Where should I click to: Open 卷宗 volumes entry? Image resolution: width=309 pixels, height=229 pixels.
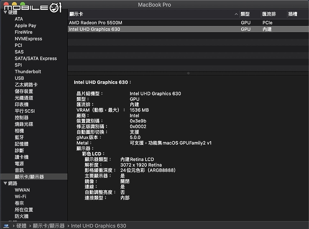19,203
